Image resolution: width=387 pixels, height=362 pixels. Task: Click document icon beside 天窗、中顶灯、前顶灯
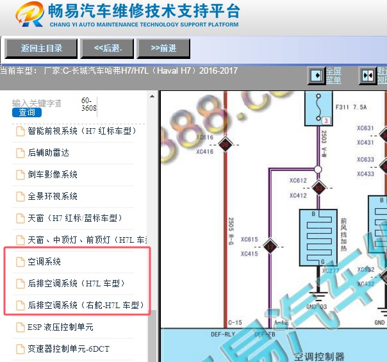click(x=21, y=240)
